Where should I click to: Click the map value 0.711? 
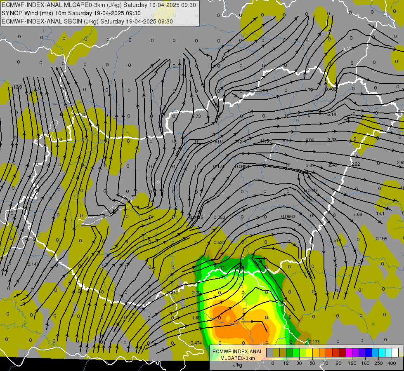click(x=219, y=268)
